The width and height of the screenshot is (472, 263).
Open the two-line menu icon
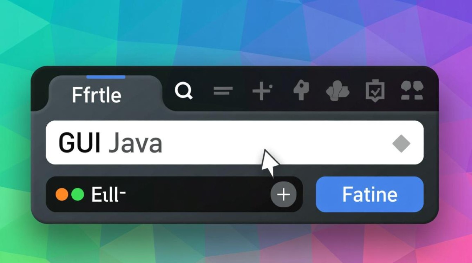(223, 92)
